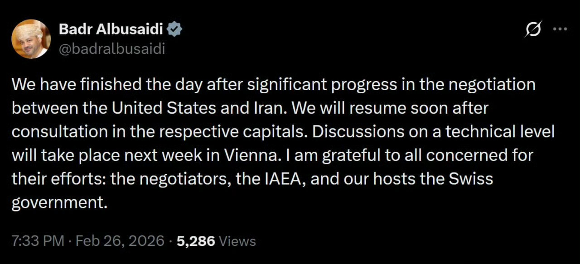The image size is (580, 264).
Task: Click the display name Badr Albusaidi
Action: coord(111,30)
